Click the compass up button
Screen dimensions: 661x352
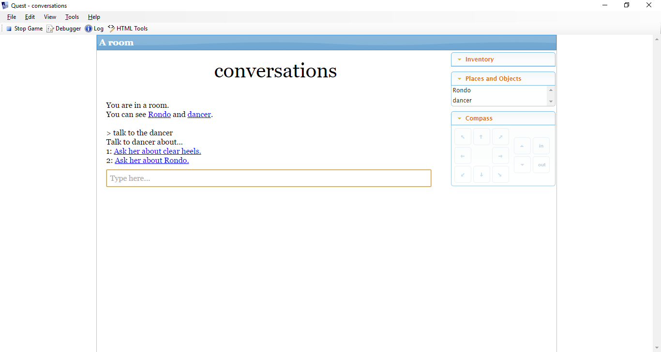pyautogui.click(x=522, y=146)
